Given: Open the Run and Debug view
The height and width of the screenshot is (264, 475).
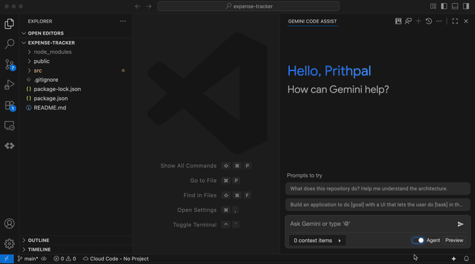Looking at the screenshot, I should click(9, 85).
